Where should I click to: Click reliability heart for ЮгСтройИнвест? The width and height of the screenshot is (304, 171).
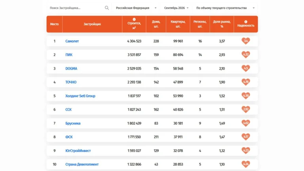pyautogui.click(x=246, y=150)
